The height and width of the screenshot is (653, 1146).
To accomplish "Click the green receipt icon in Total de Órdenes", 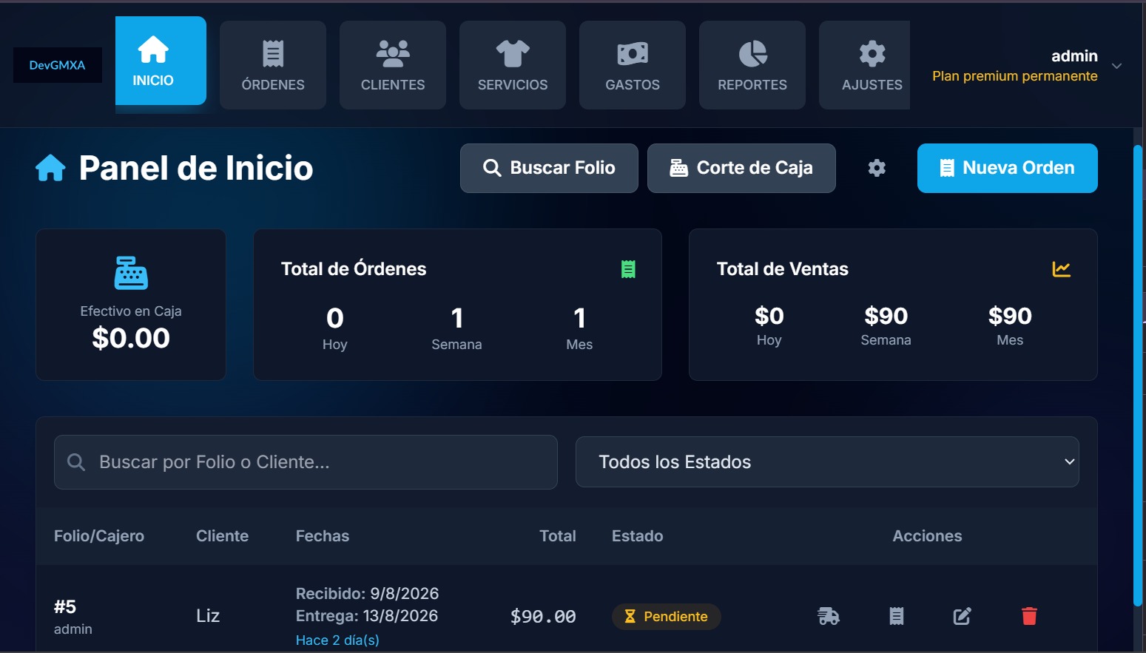I will tap(628, 269).
